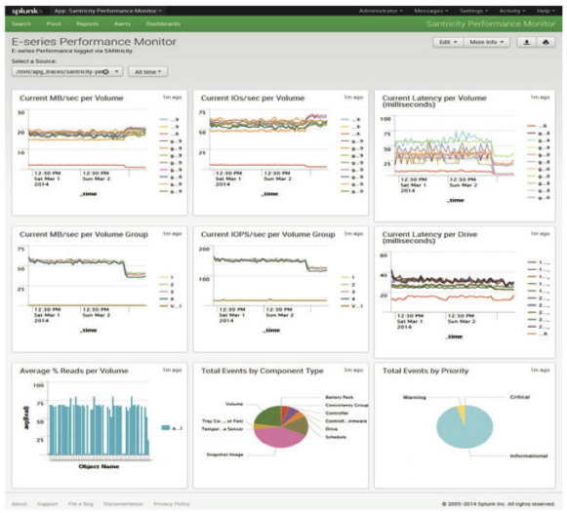Click the Total Events by Priority title

pyautogui.click(x=425, y=371)
